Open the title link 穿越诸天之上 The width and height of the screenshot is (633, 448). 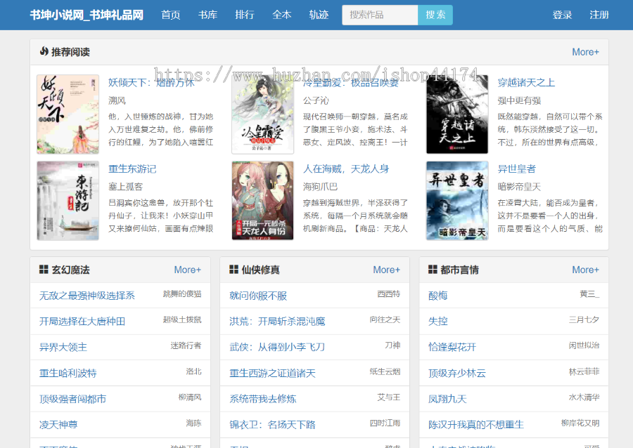coord(526,83)
